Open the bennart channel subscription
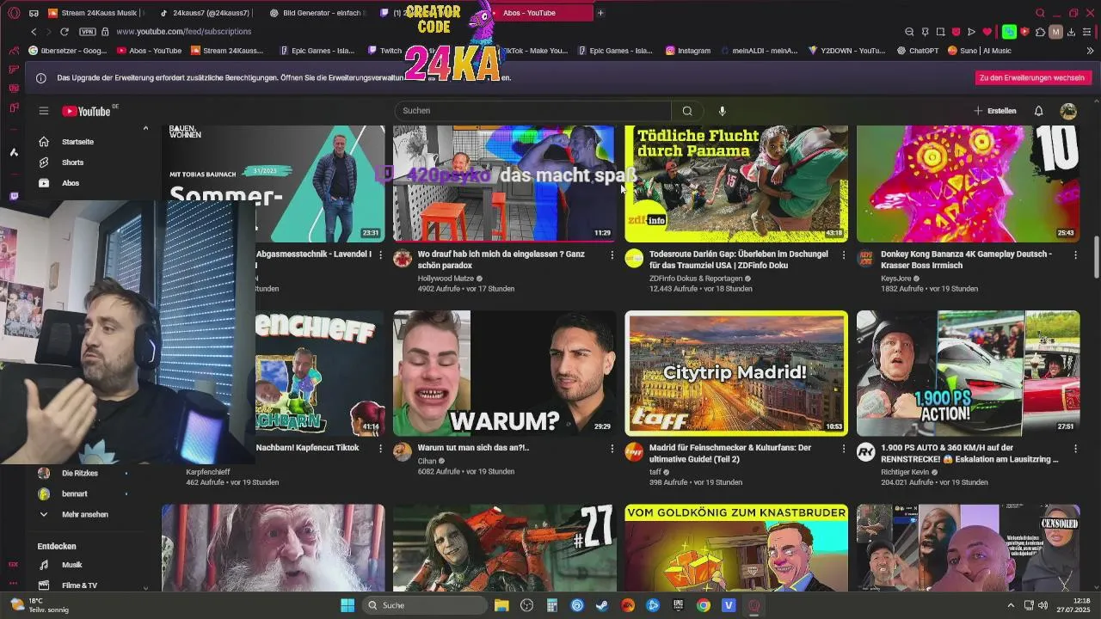The height and width of the screenshot is (619, 1101). (74, 494)
